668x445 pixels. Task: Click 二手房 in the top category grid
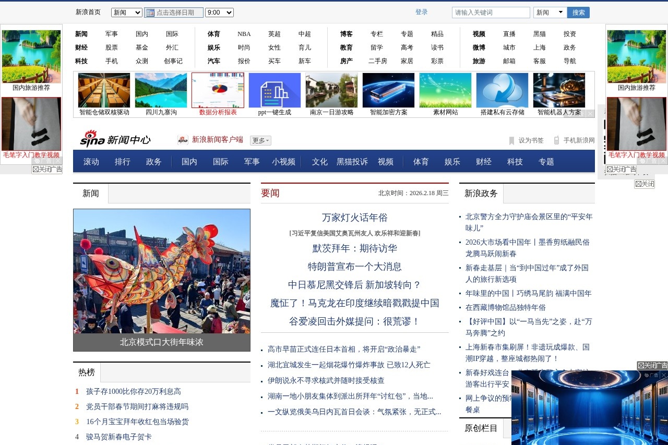378,61
